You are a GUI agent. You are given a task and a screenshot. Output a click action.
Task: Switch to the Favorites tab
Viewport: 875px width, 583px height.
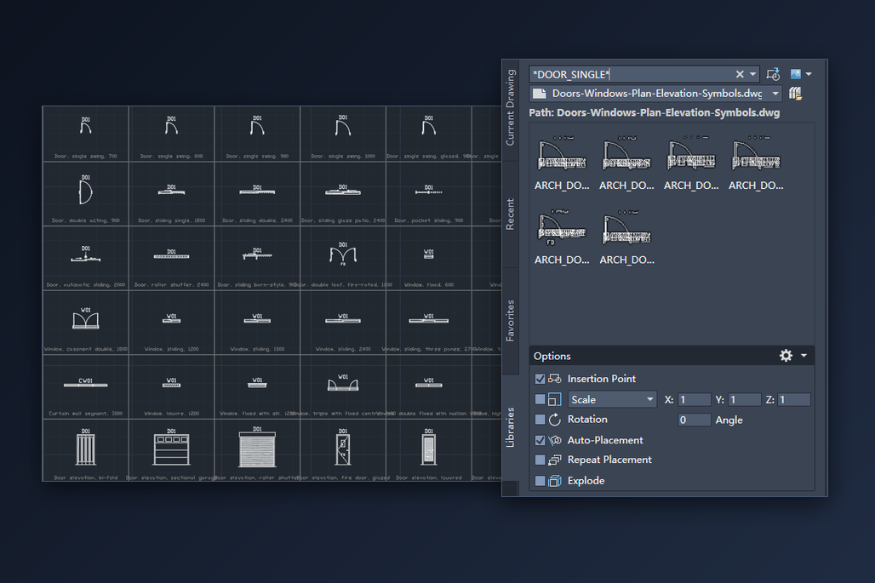coord(510,321)
